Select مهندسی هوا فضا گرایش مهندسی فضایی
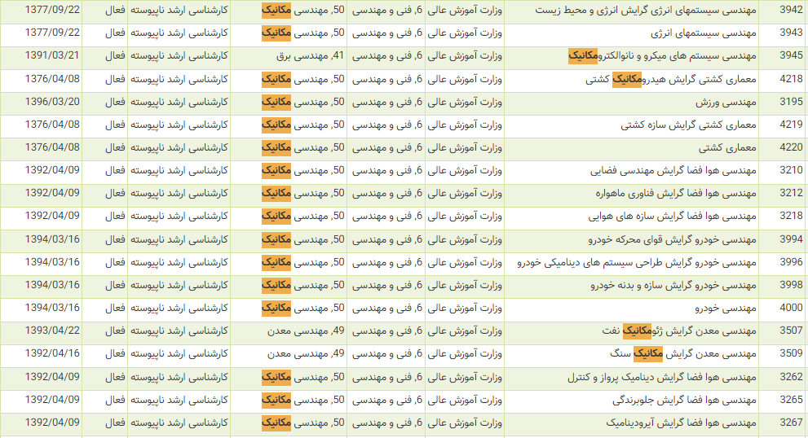This screenshot has height=438, width=808. pos(673,171)
